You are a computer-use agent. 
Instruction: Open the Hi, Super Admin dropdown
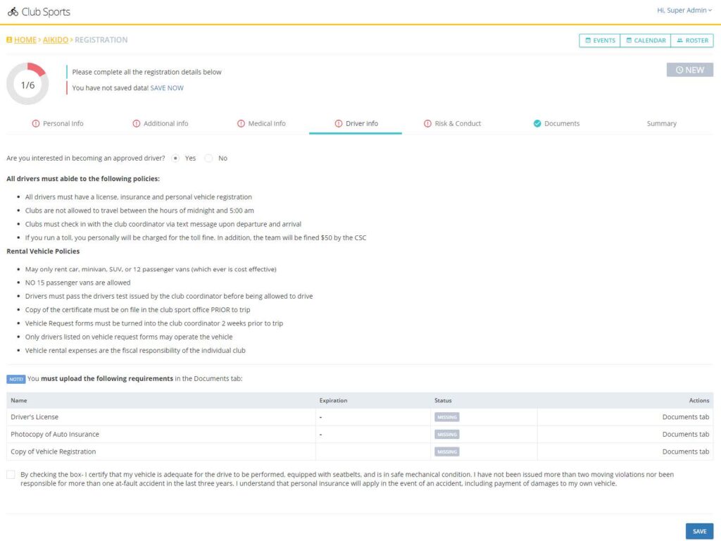point(682,10)
